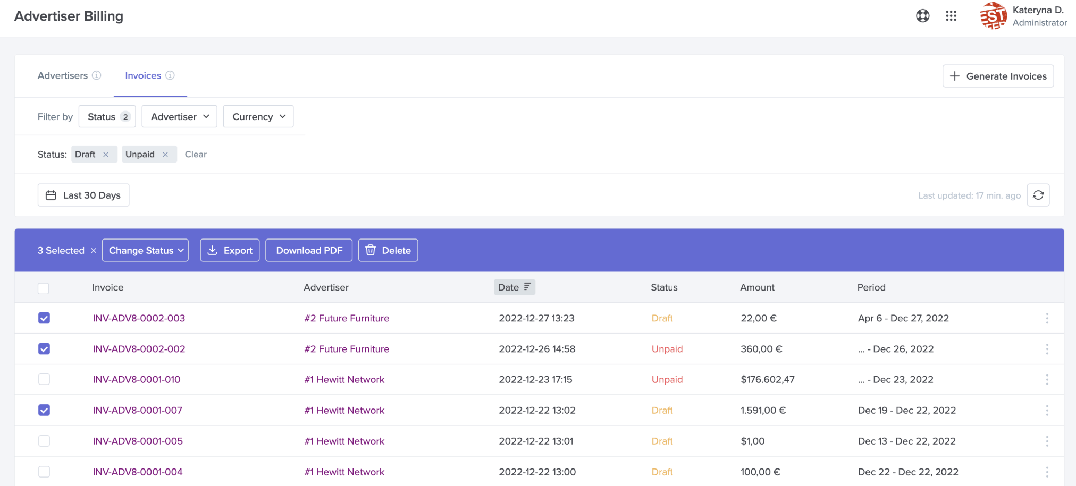Open the Last 30 Days date picker
Image resolution: width=1076 pixels, height=486 pixels.
83,195
